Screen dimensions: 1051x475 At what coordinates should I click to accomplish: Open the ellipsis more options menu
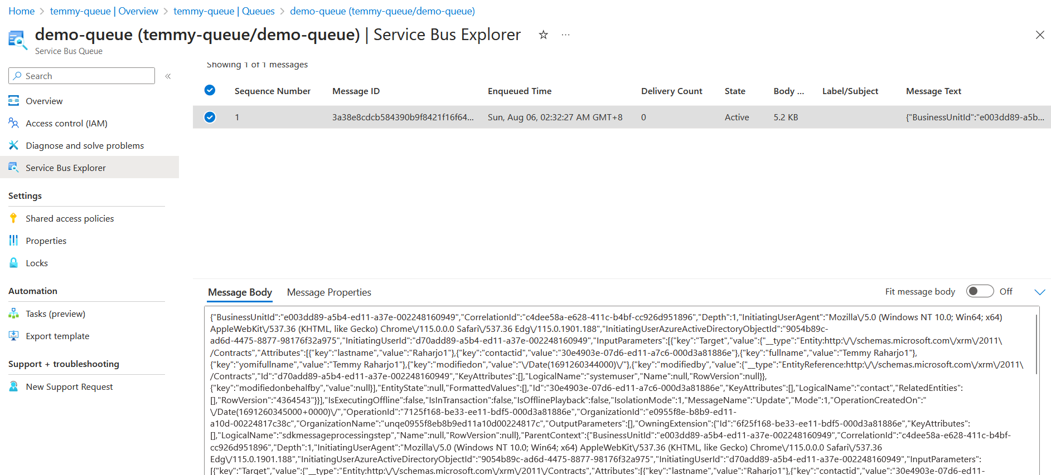click(x=565, y=35)
